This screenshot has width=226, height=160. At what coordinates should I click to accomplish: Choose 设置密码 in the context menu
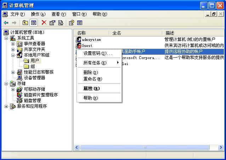click(x=98, y=53)
